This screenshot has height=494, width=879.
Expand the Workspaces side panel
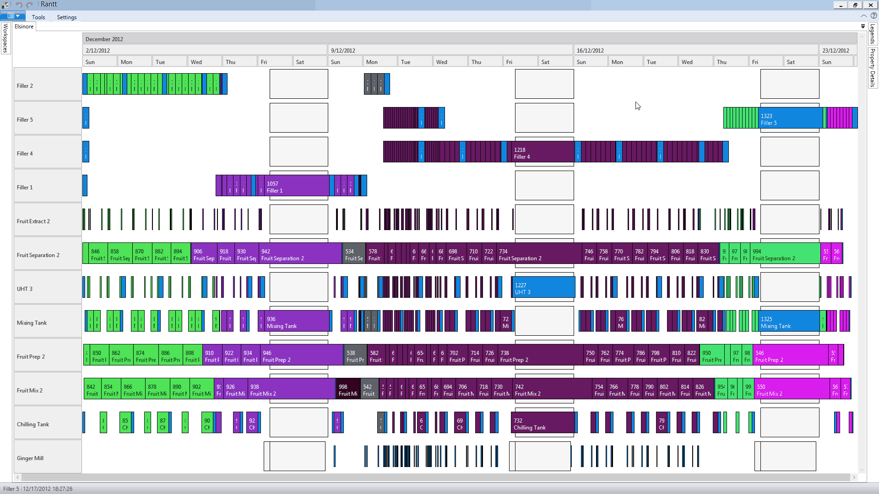pos(5,39)
